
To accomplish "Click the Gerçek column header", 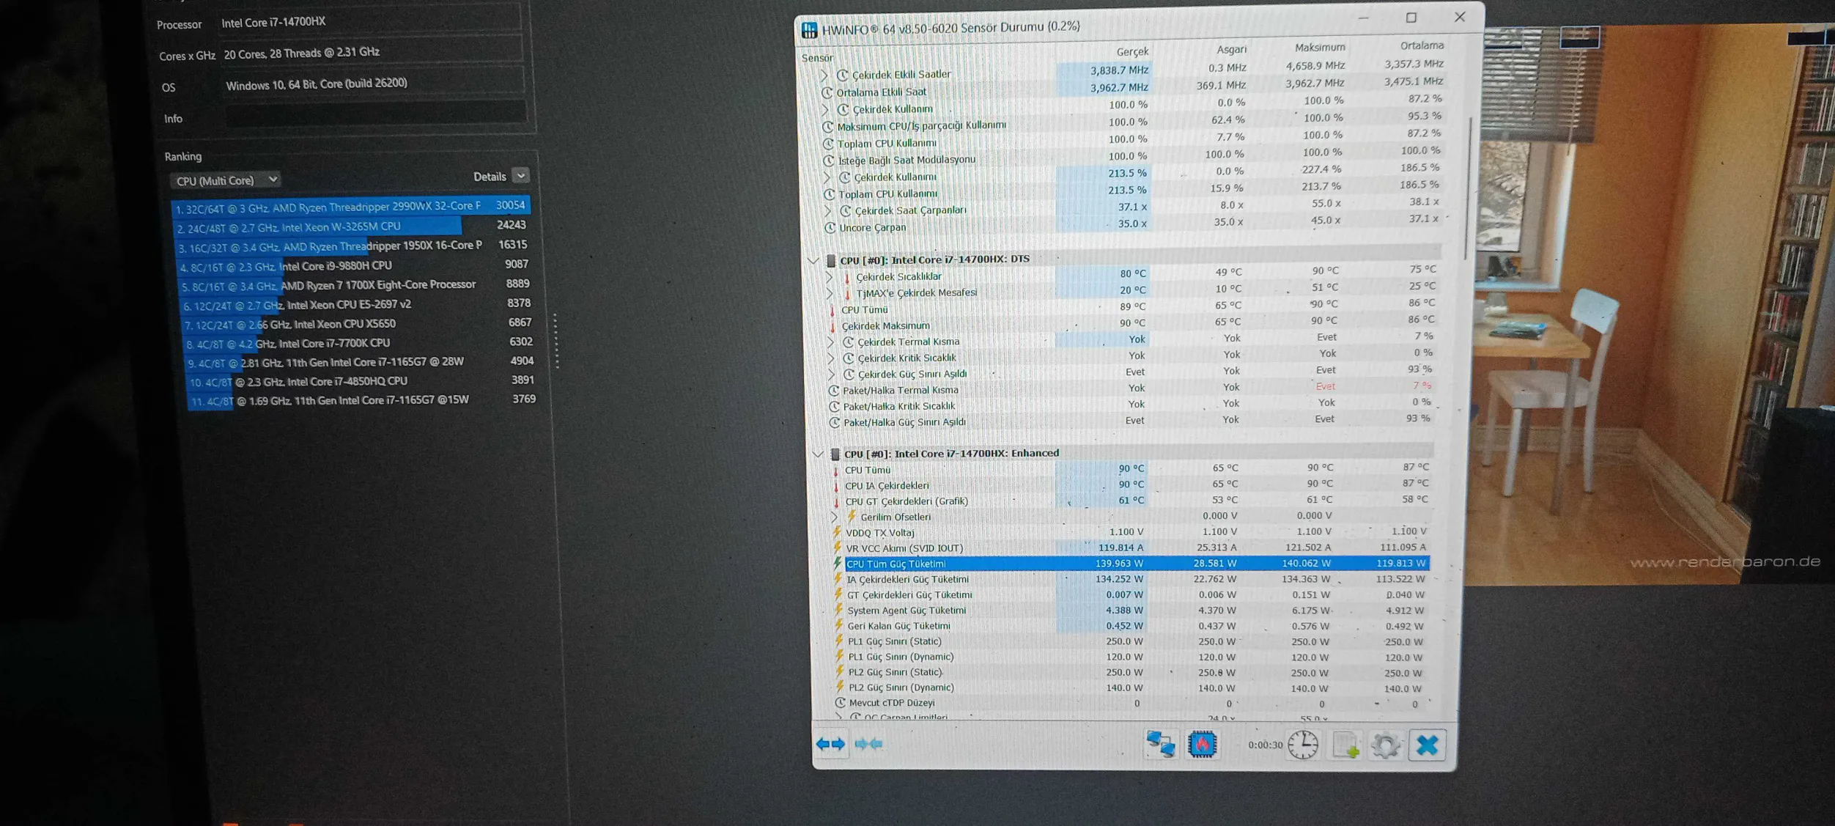I will coord(1132,51).
